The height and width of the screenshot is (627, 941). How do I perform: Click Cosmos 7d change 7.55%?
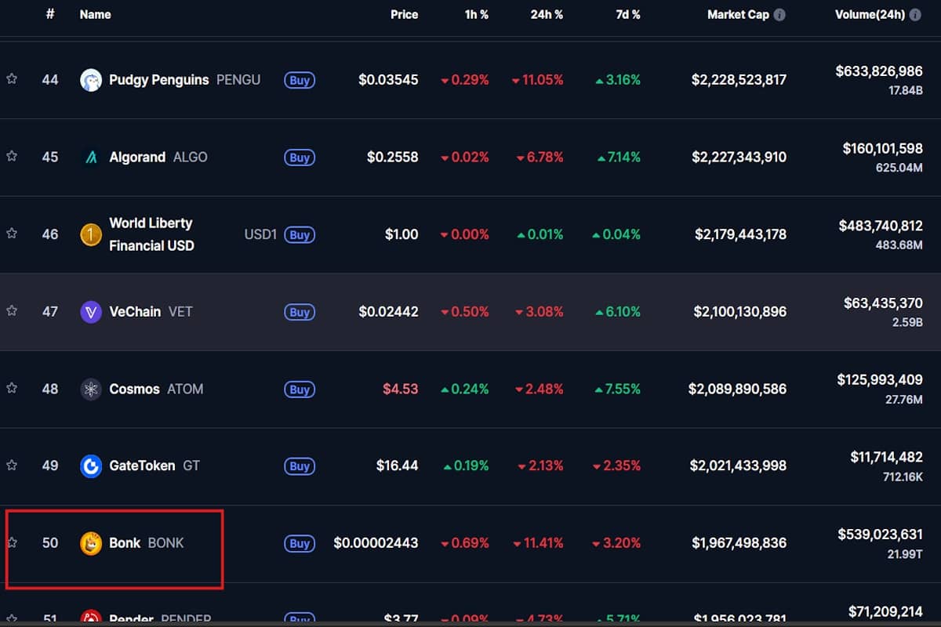coord(618,390)
